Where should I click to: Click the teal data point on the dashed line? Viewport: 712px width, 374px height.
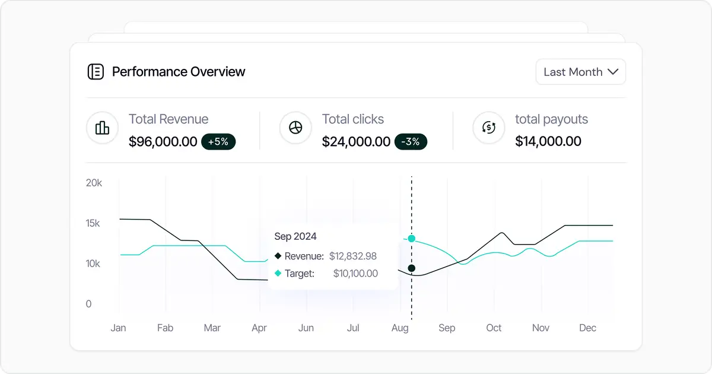point(412,239)
